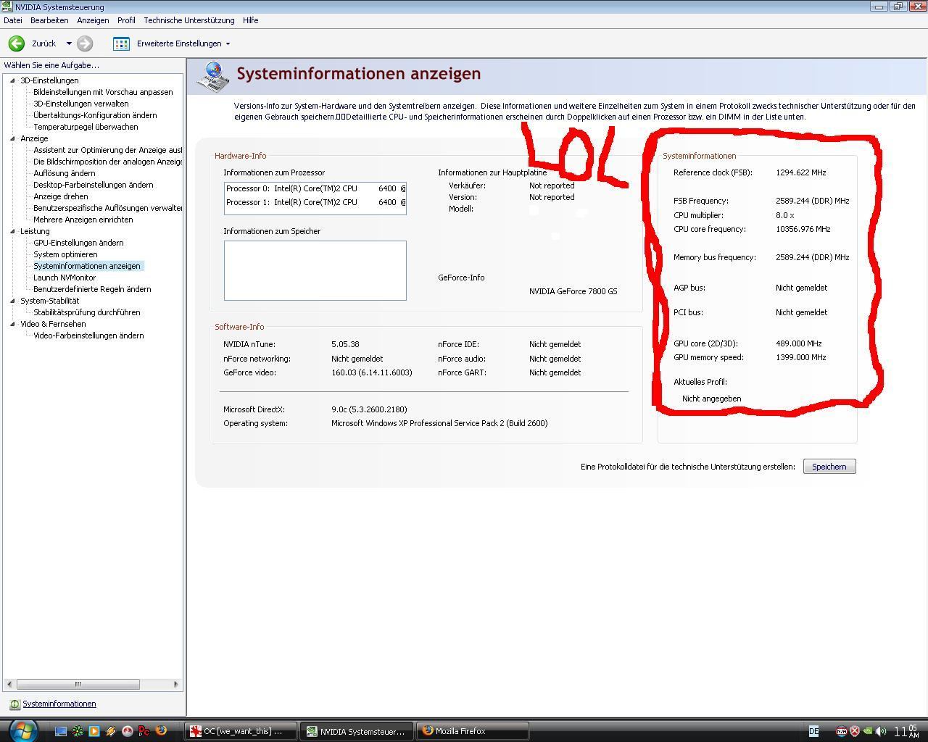Screen dimensions: 928x742
Task: Switch to Mozilla Firefox taskbar window
Action: click(x=473, y=731)
